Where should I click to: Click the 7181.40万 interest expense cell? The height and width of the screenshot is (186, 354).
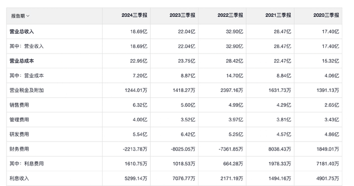[328, 164]
